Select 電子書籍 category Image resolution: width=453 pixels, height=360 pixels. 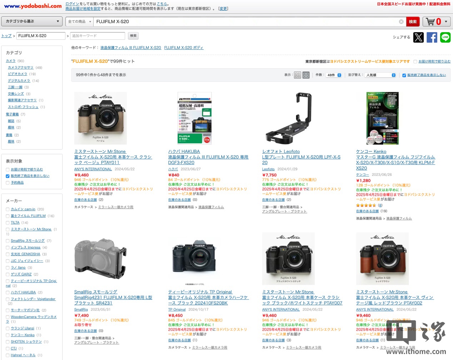point(12,114)
